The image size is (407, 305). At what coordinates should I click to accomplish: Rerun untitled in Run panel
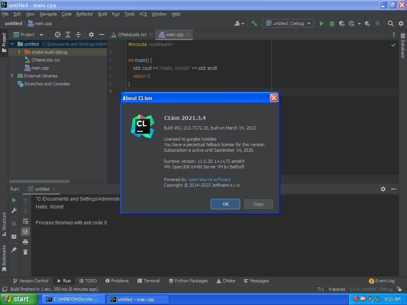(14, 200)
